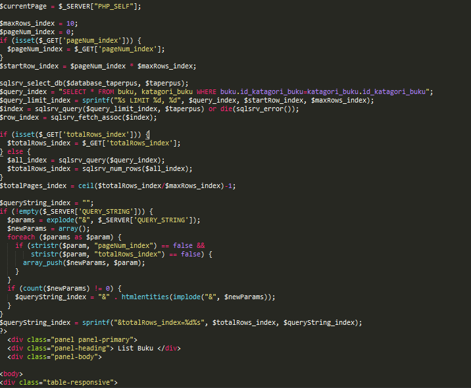Image resolution: width=471 pixels, height=388 pixels.
Task: Click the sqlsrv_error() call
Action: coord(264,109)
